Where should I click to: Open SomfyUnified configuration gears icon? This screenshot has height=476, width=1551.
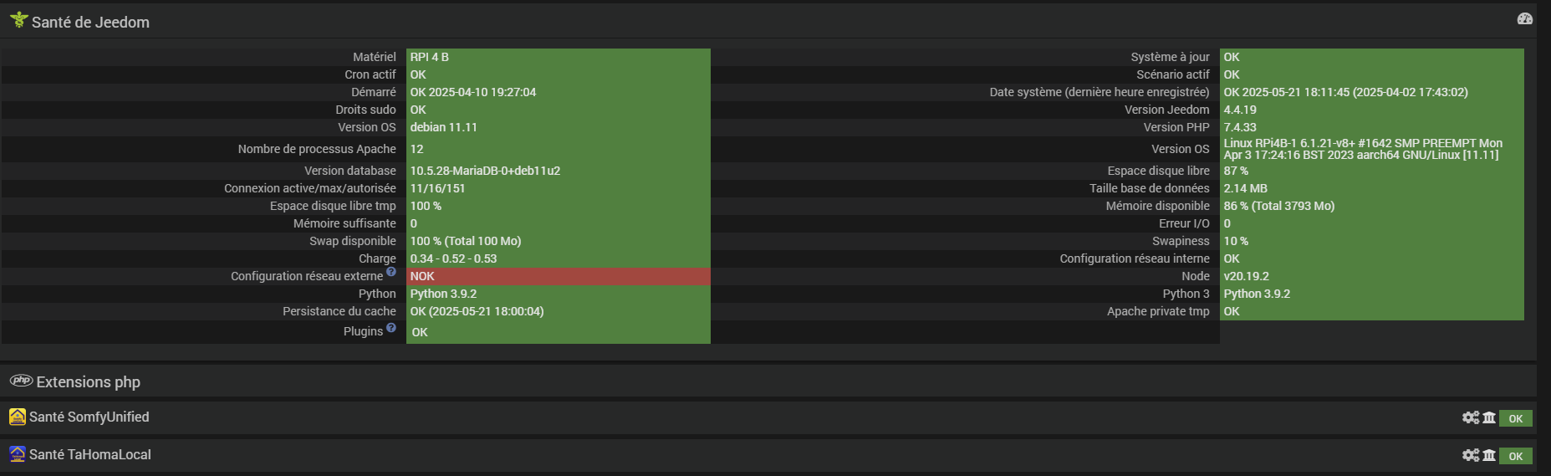(x=1471, y=417)
